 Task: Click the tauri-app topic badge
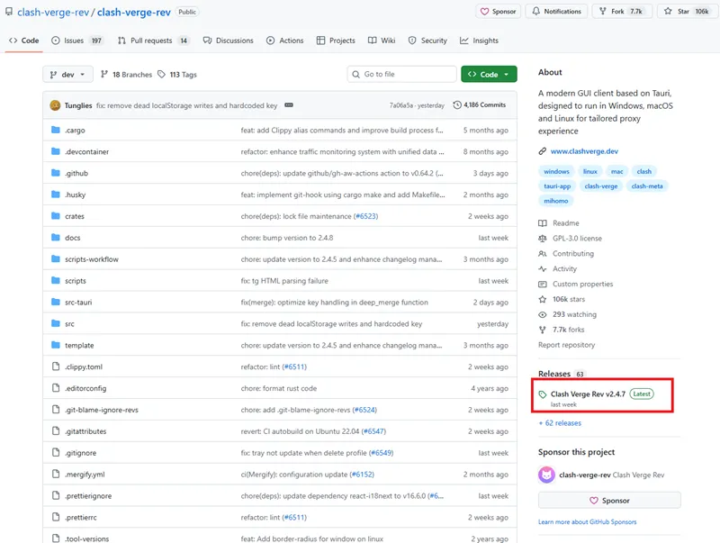pos(556,186)
